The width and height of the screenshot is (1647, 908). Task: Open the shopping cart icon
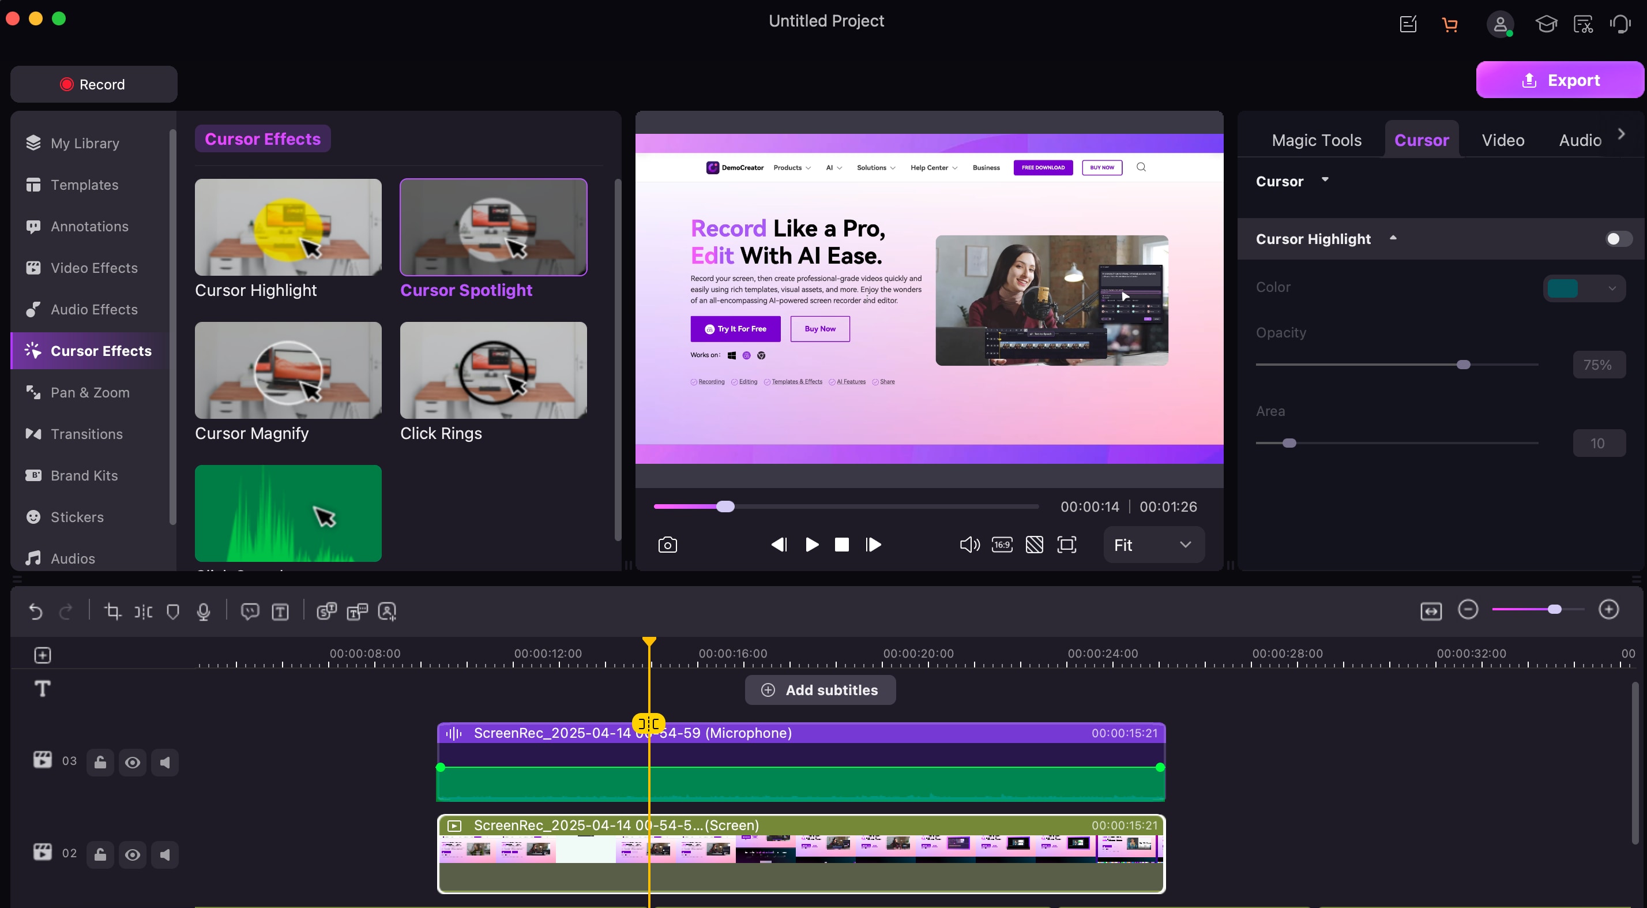(1449, 25)
